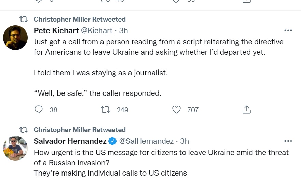301x178 pixels.
Task: Retweet Pete Kiehart's tweet
Action: [x=106, y=110]
